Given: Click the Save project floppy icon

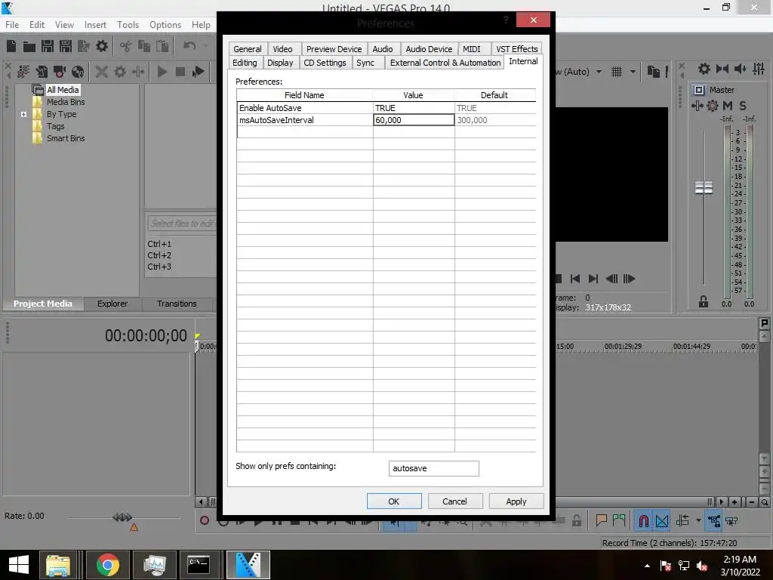Looking at the screenshot, I should point(48,46).
